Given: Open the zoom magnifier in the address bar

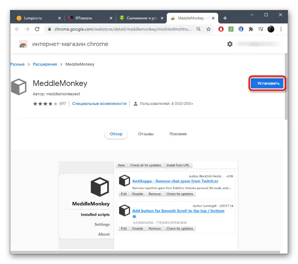Looking at the screenshot, I should (199, 29).
